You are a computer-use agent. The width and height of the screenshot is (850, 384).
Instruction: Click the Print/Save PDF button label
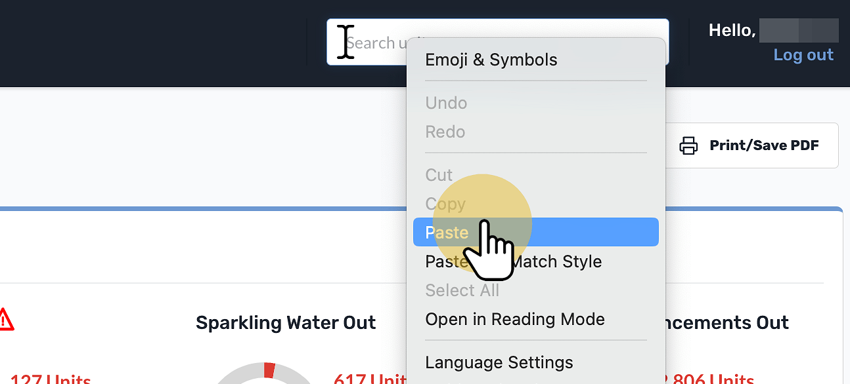click(x=764, y=145)
